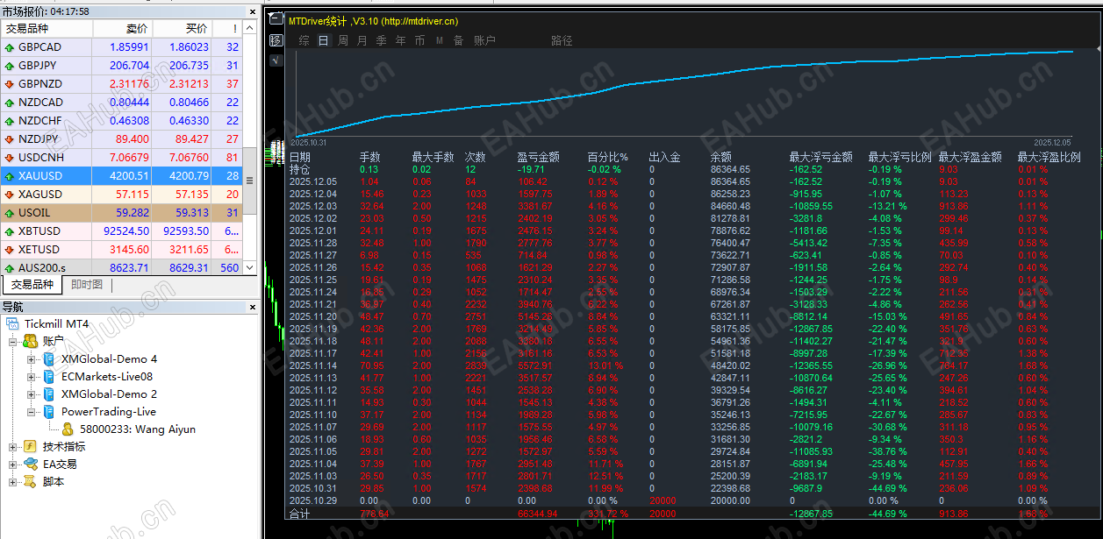Click the MTDriver panel minimize icon
This screenshot has height=539, width=1103.
[276, 18]
